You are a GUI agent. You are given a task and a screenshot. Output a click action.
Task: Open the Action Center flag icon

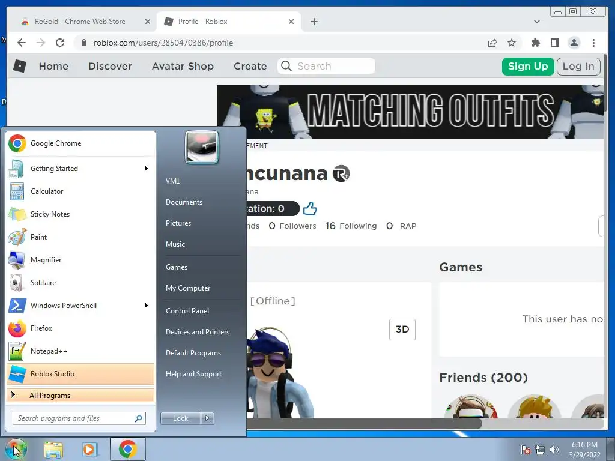point(526,450)
